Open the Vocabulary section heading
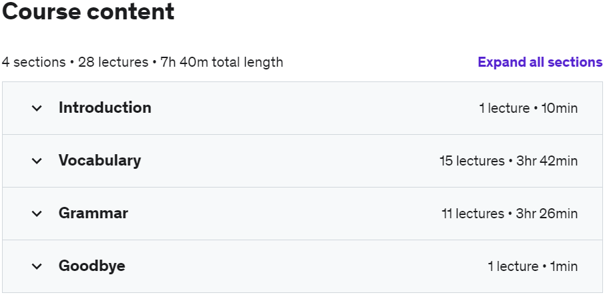The image size is (605, 295). click(x=100, y=160)
